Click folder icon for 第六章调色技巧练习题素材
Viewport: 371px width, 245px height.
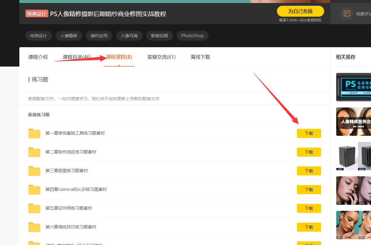[34, 227]
